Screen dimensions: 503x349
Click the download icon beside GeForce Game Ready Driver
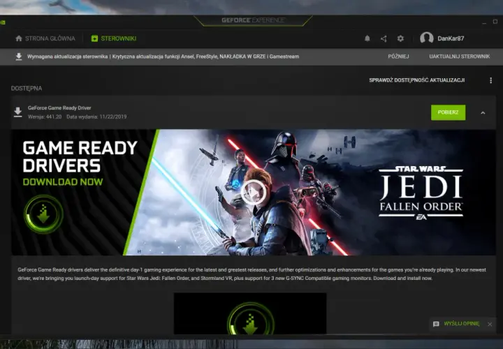pyautogui.click(x=18, y=112)
